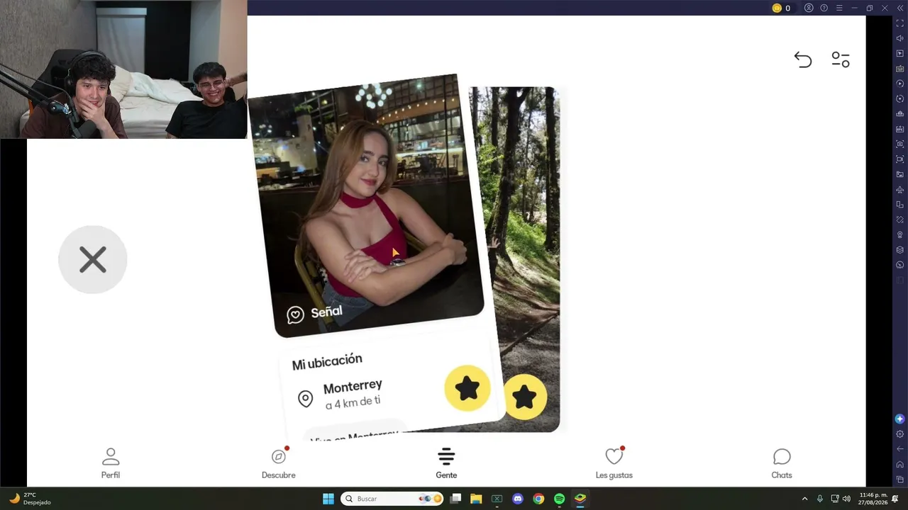Viewport: 908px width, 510px height.
Task: Show hidden system tray icons
Action: click(804, 499)
